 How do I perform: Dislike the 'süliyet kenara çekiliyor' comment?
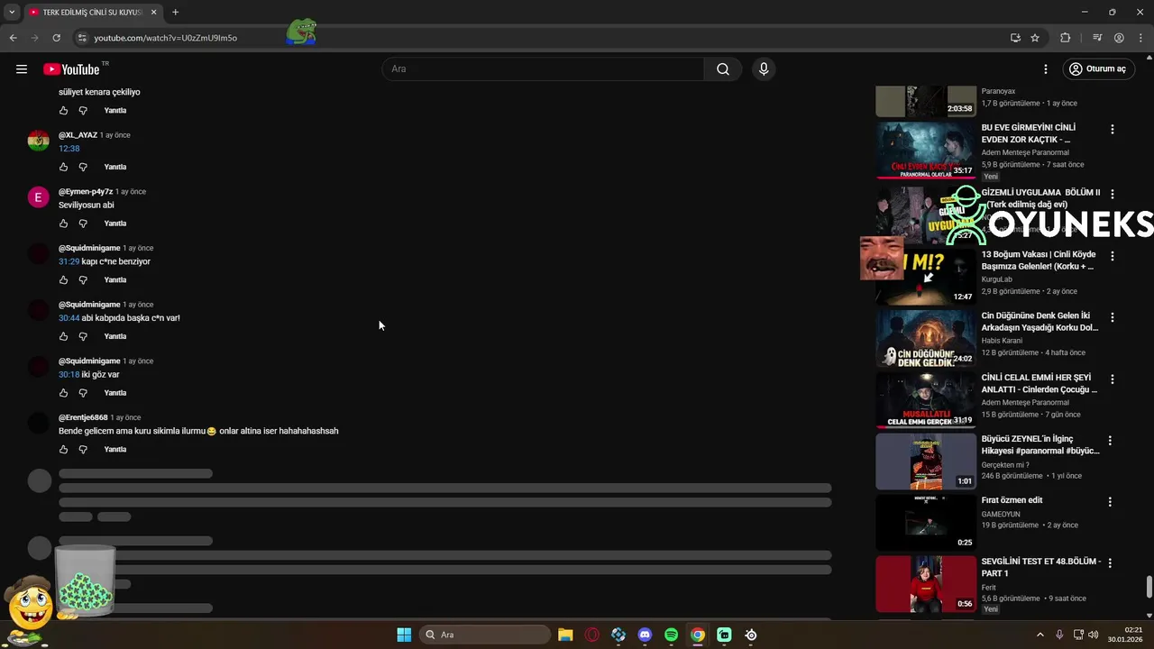(x=83, y=111)
